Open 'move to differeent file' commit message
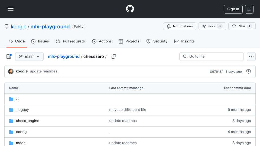 point(128,109)
